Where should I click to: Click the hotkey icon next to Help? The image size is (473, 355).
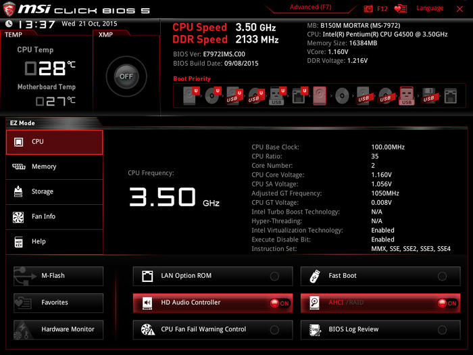click(18, 242)
